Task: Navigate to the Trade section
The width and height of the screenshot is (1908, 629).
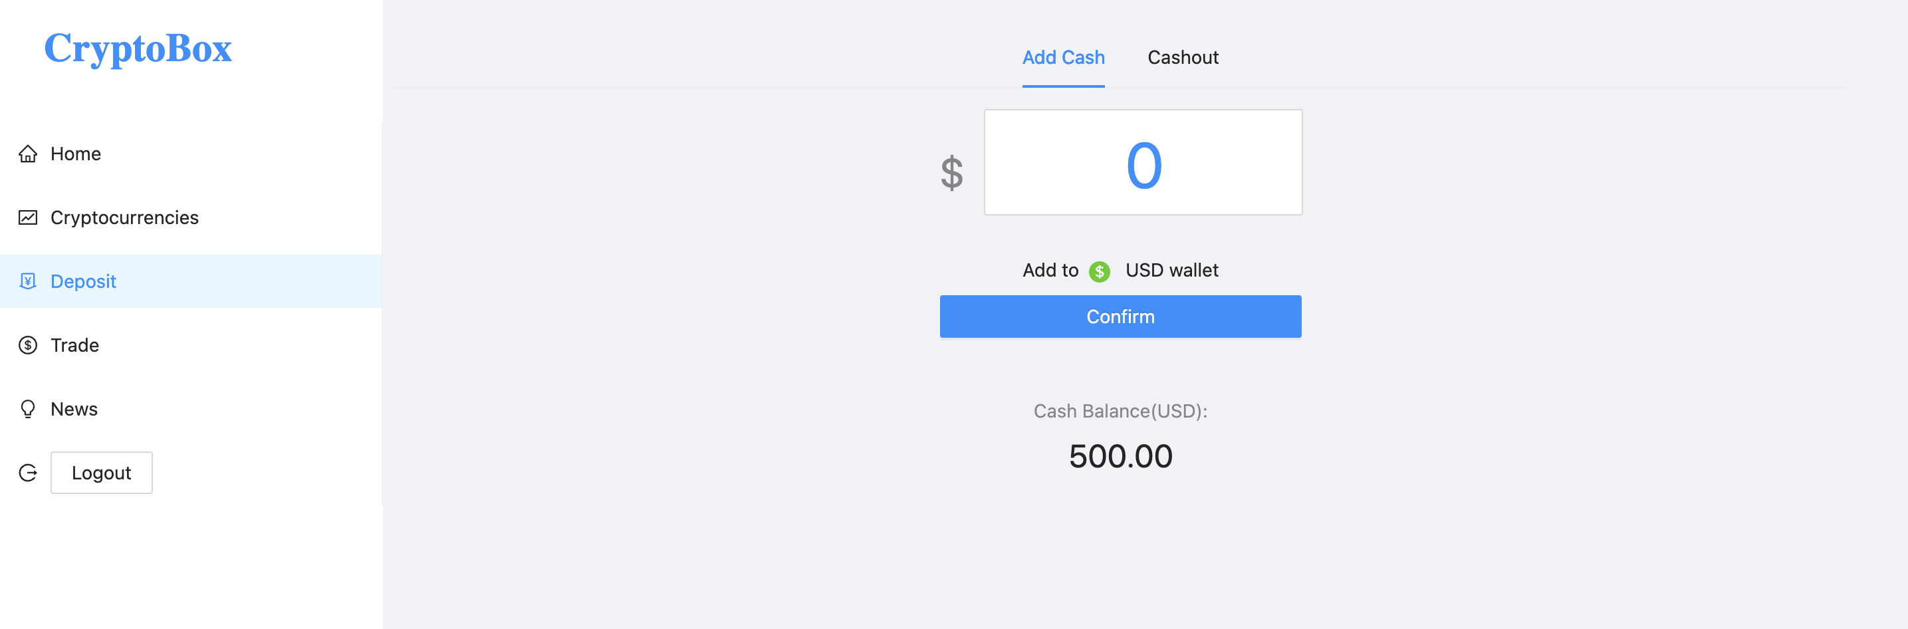Action: 75,345
